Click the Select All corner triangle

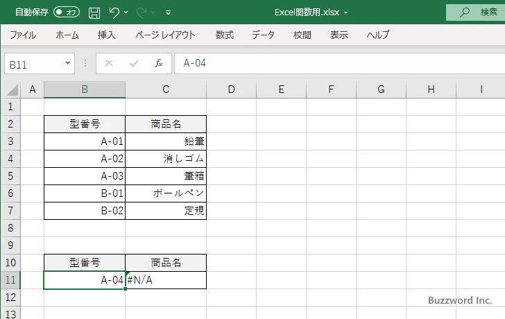pyautogui.click(x=12, y=90)
